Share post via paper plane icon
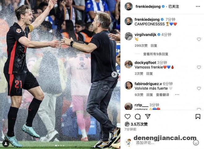This screenshot has width=204, height=149. point(148,116)
